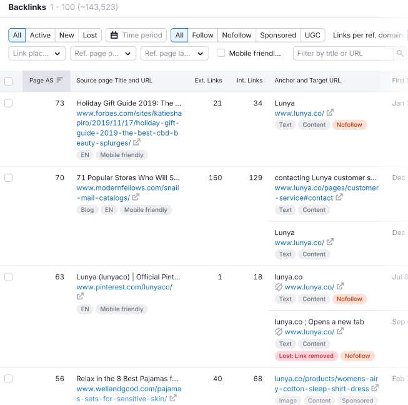The image size is (408, 405).
Task: Click the Time period button
Action: pyautogui.click(x=136, y=36)
